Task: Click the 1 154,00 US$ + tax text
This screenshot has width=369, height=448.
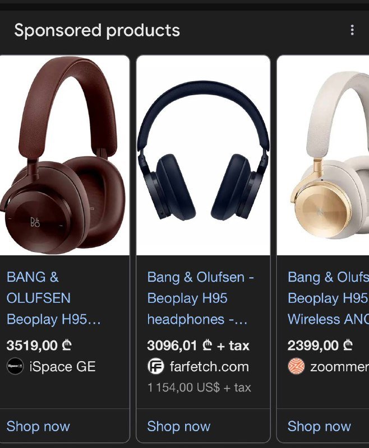Action: [199, 388]
